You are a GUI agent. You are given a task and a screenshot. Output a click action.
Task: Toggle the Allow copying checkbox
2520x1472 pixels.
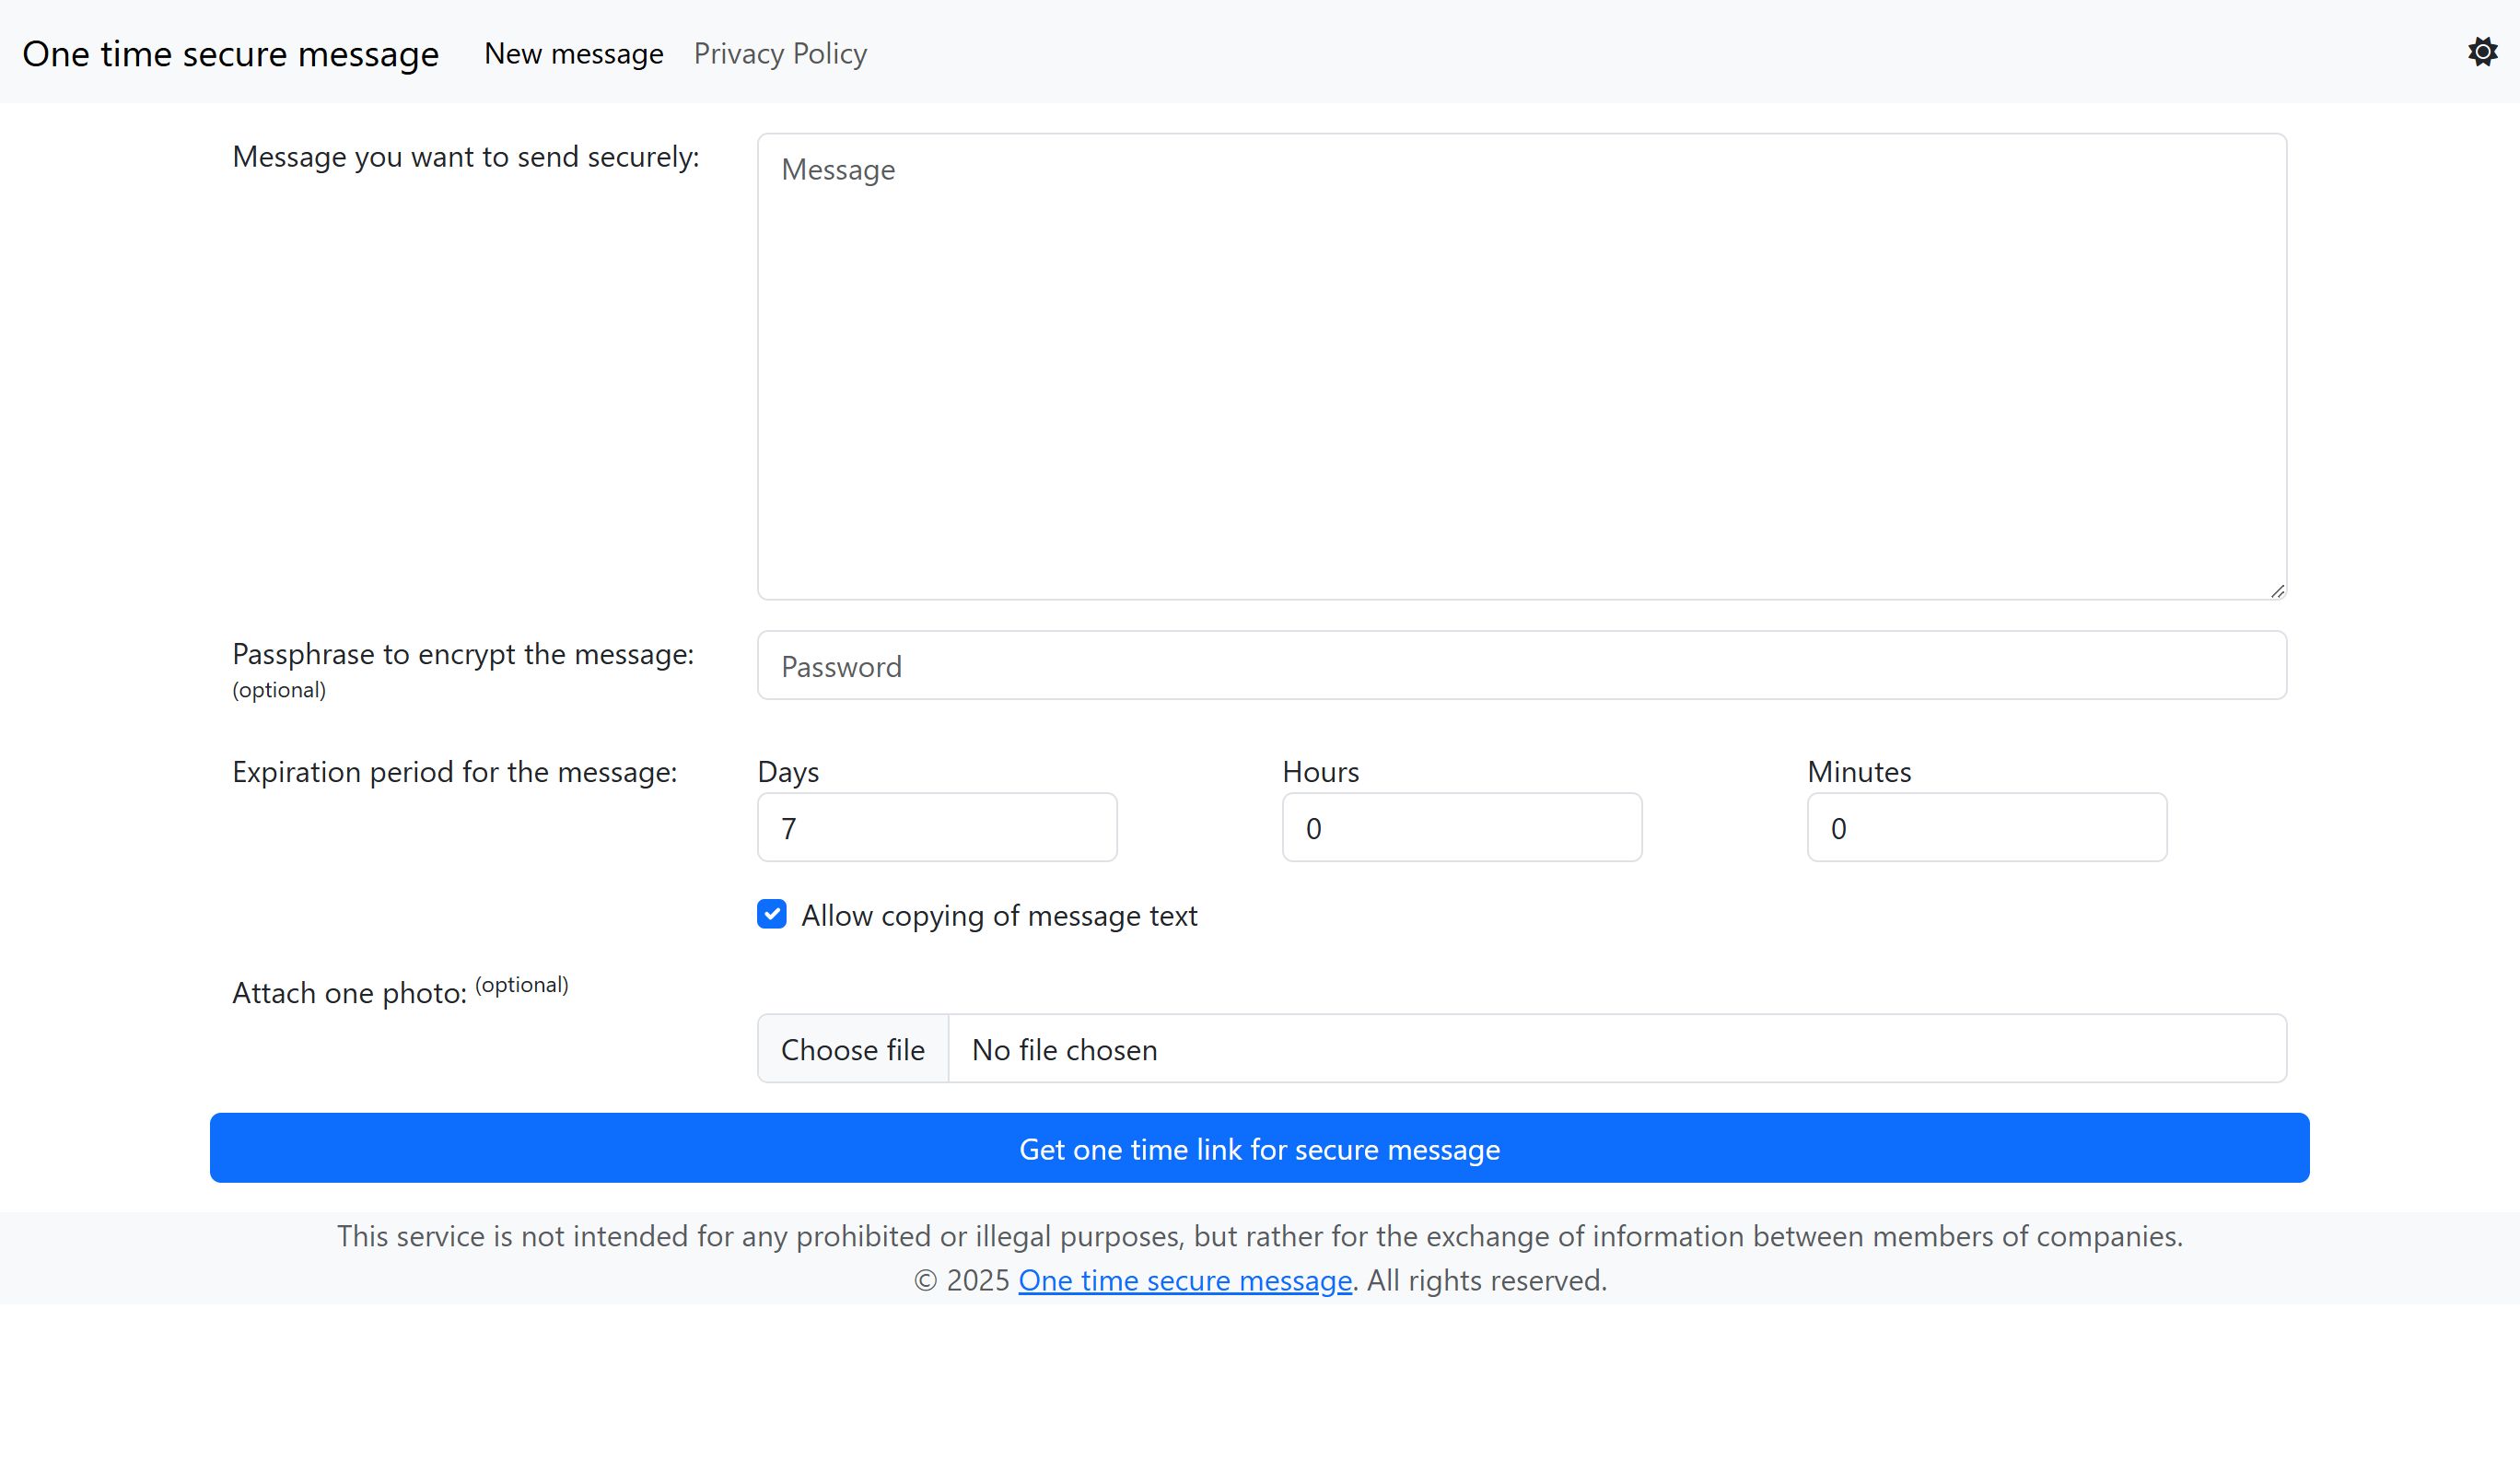(x=771, y=914)
